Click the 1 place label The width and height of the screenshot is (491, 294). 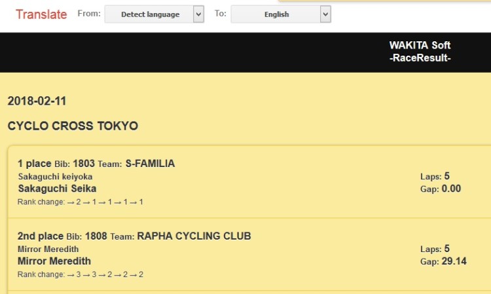pyautogui.click(x=35, y=164)
